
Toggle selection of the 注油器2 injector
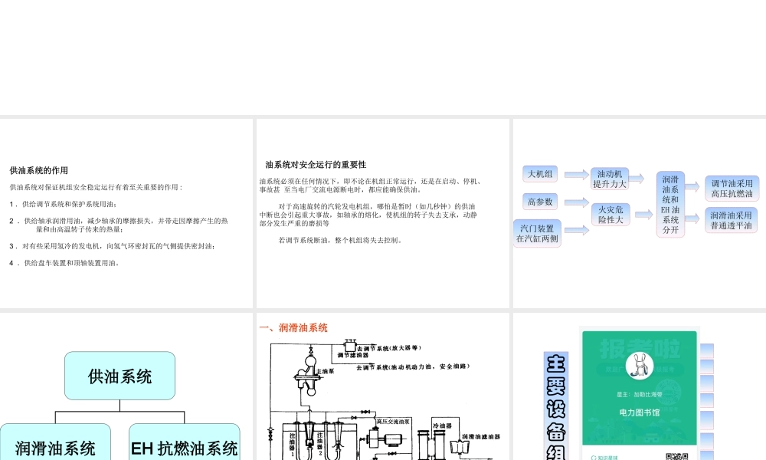(x=337, y=441)
